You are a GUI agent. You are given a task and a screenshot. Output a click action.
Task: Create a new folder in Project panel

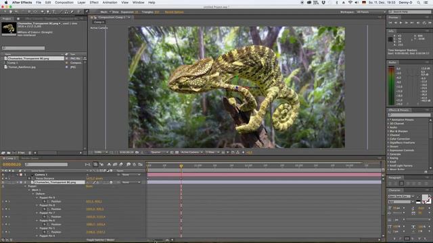[x=9, y=153]
